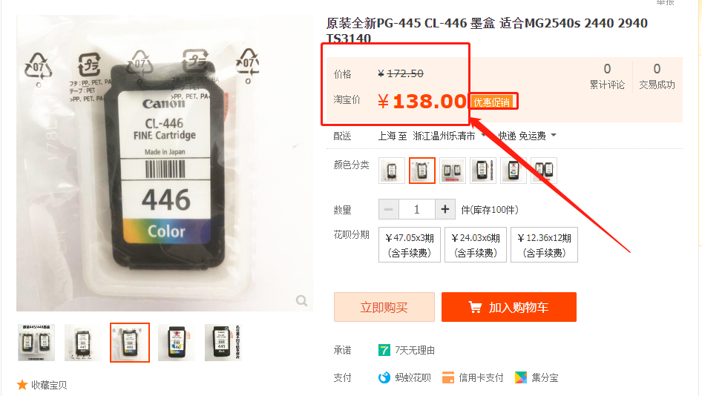Click the shopping cart icon in 加入购物车

[x=475, y=307]
